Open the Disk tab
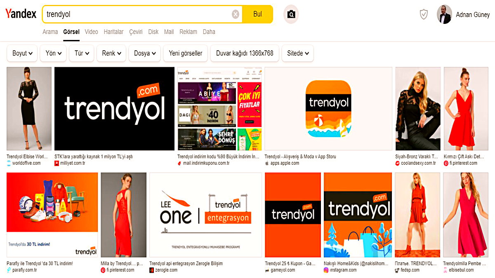Screen dimensions: 495x278 (x=153, y=32)
